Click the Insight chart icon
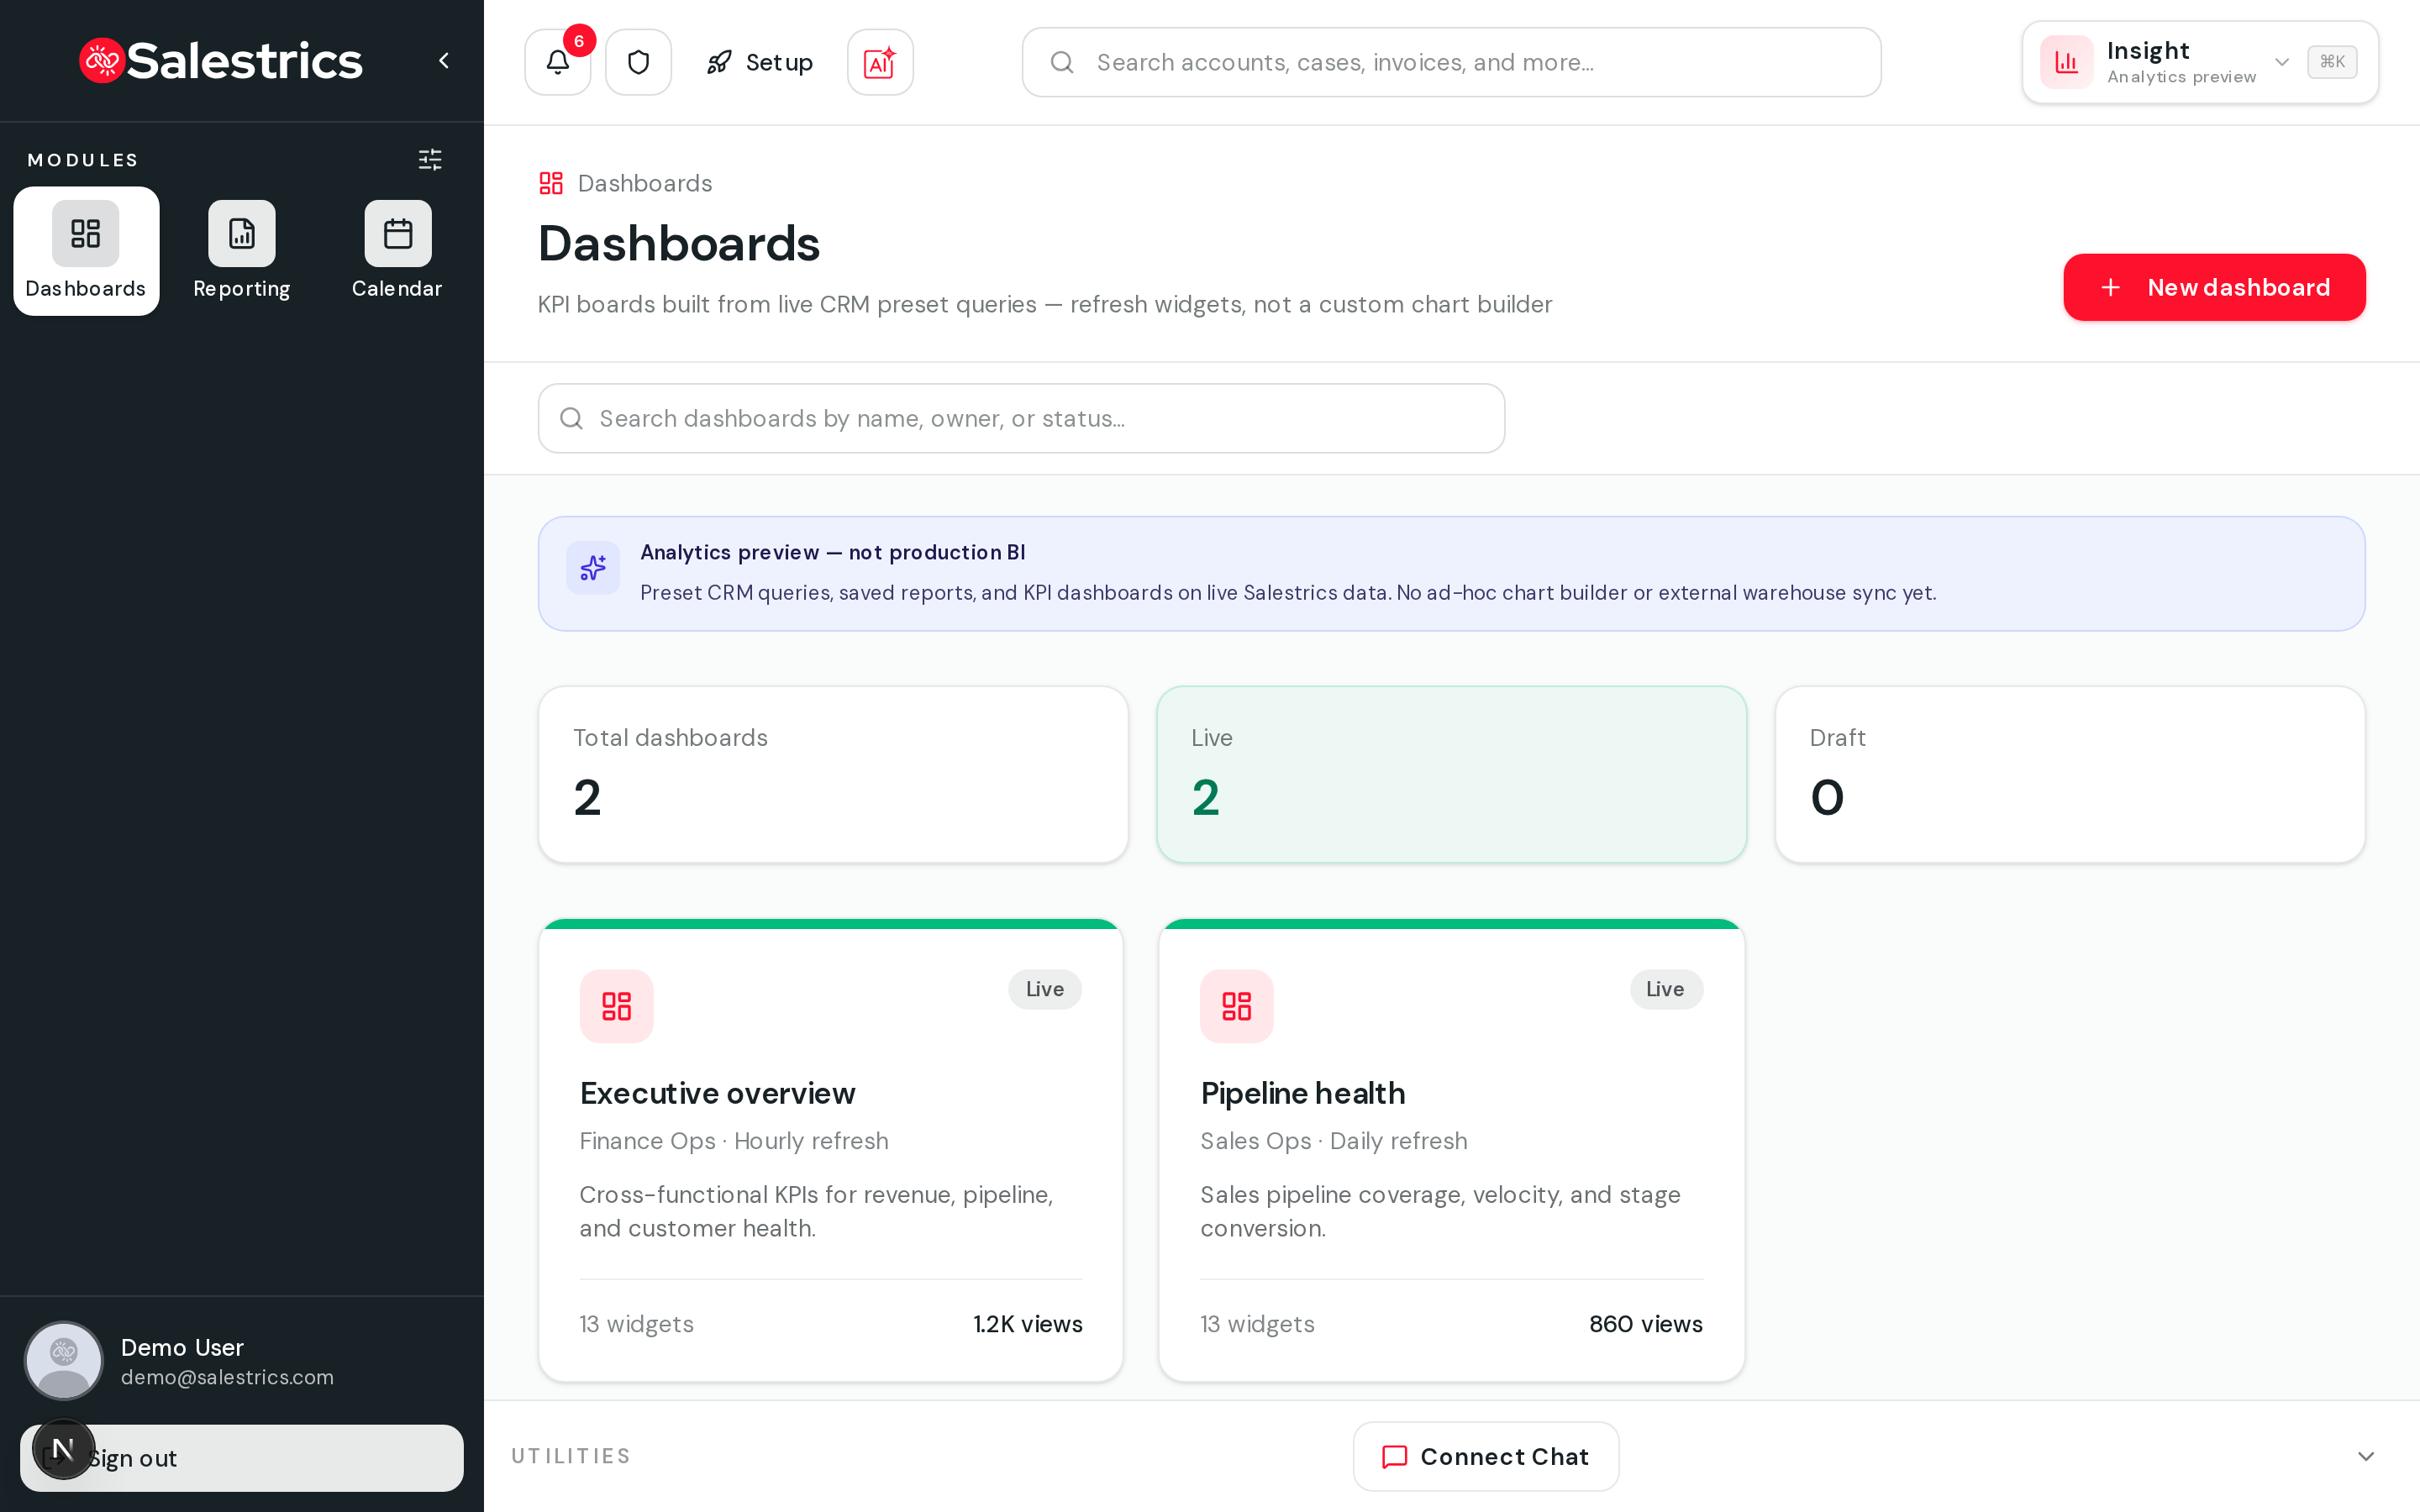2420x1512 pixels. click(x=2066, y=62)
